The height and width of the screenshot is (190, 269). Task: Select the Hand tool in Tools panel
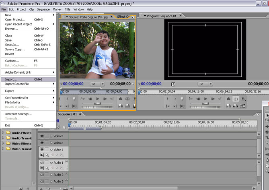pos(267,165)
